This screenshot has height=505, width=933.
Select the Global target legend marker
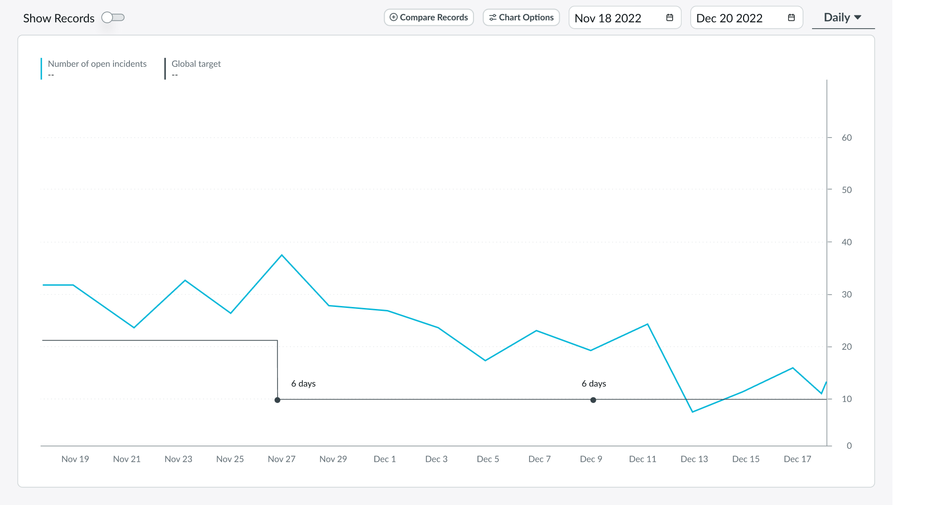click(165, 68)
